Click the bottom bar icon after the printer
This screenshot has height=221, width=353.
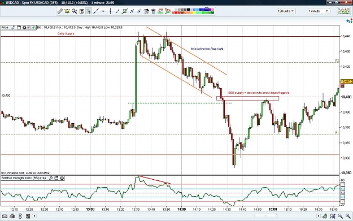tap(20, 216)
